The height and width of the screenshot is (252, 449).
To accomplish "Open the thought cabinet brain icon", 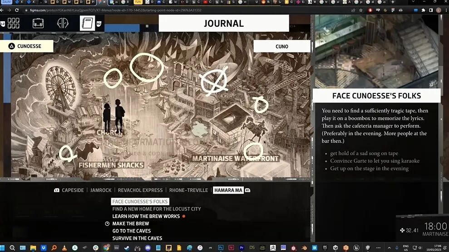I will click(x=63, y=23).
